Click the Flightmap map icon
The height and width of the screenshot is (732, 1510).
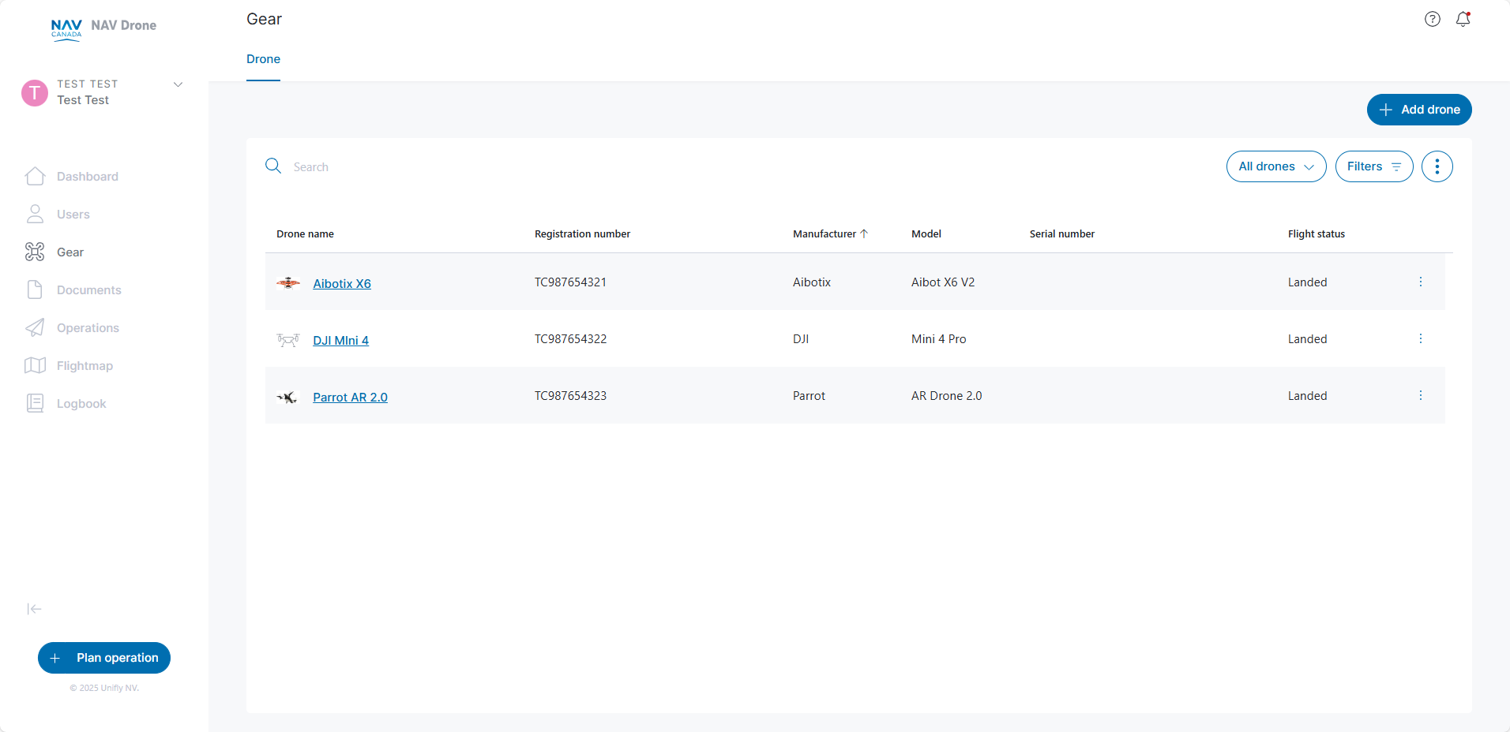coord(35,365)
